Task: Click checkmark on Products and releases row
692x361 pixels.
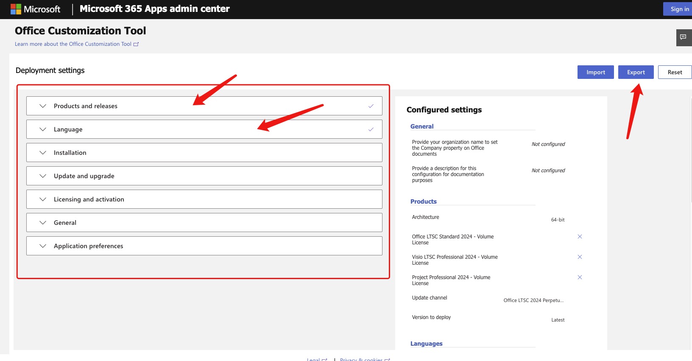Action: click(x=371, y=106)
